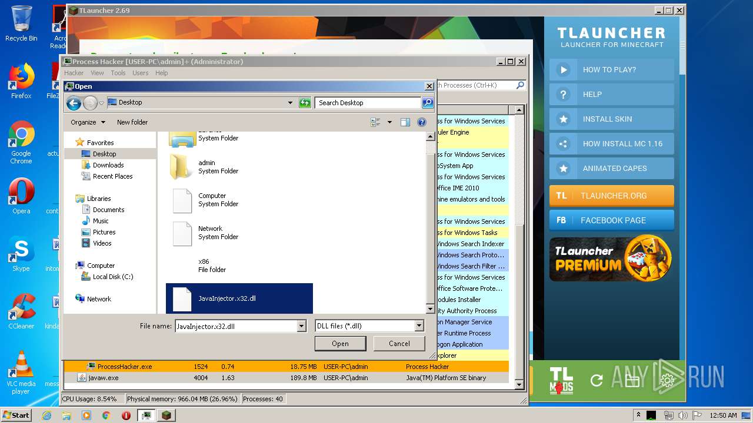
Task: Open Google Chrome desktop shortcut
Action: (x=21, y=143)
